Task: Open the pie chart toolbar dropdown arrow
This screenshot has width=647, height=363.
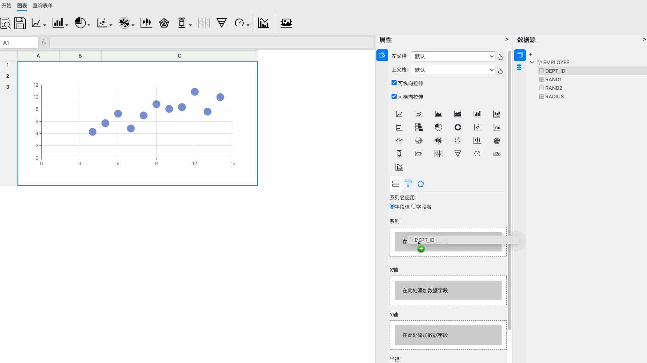Action: (89, 25)
